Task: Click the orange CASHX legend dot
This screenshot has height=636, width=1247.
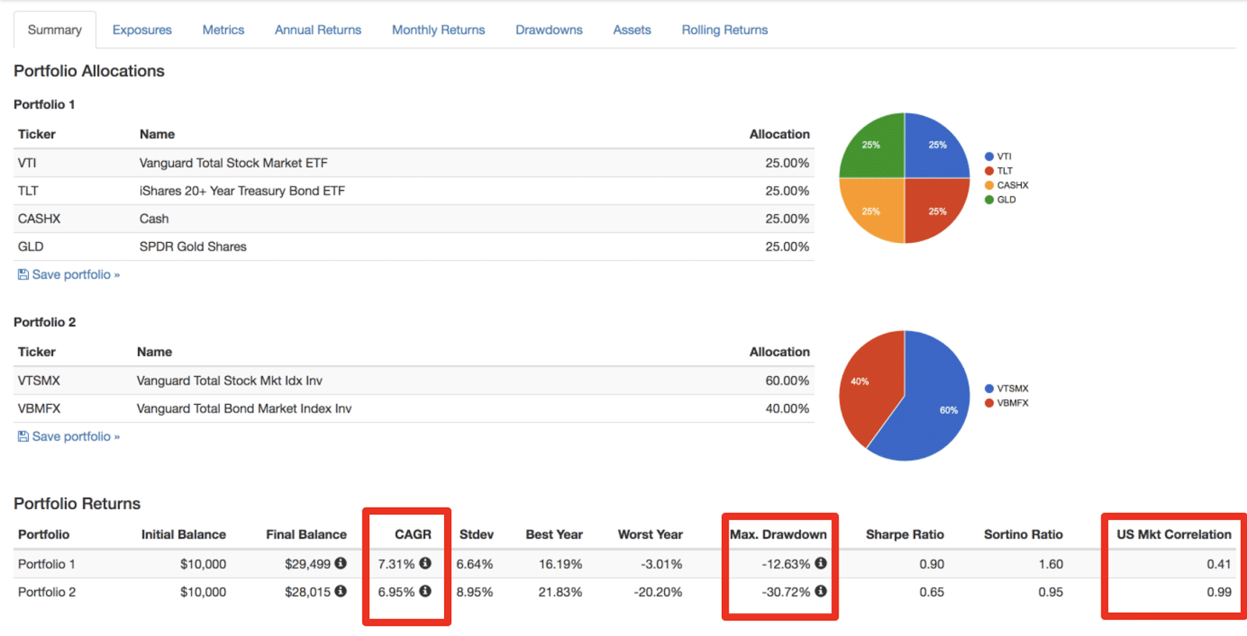Action: tap(989, 185)
